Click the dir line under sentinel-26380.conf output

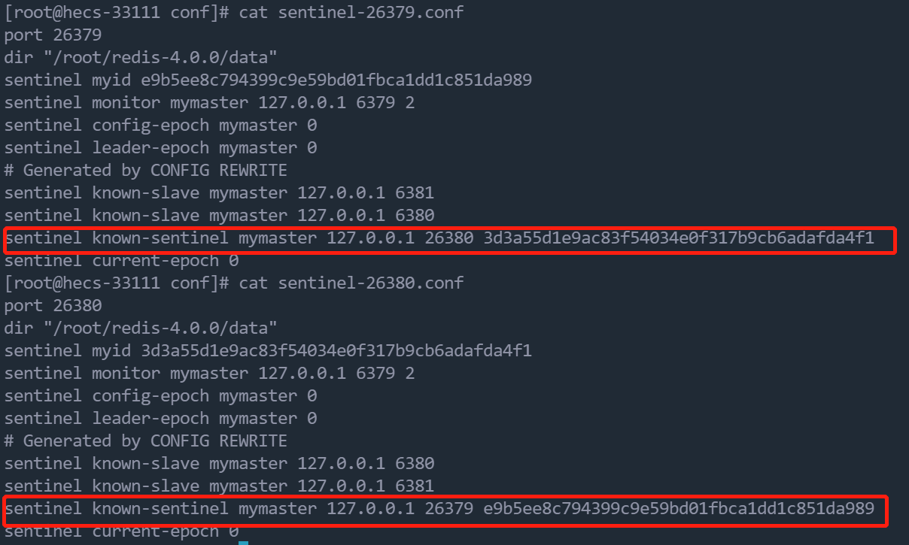click(x=141, y=328)
